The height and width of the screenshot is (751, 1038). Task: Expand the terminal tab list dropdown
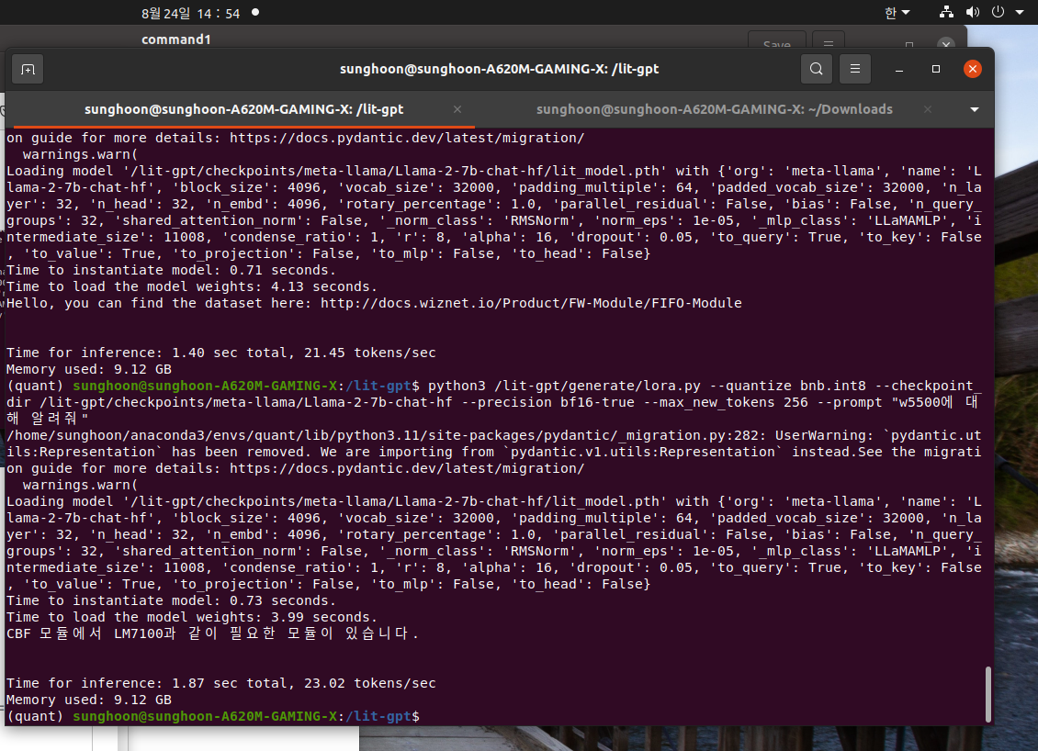[x=975, y=109]
